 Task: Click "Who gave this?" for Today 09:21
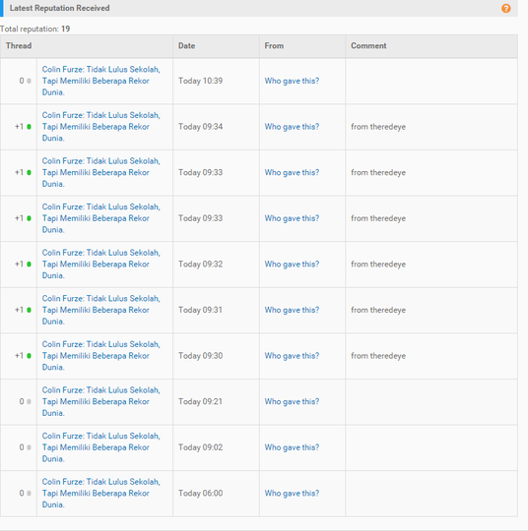tap(292, 401)
